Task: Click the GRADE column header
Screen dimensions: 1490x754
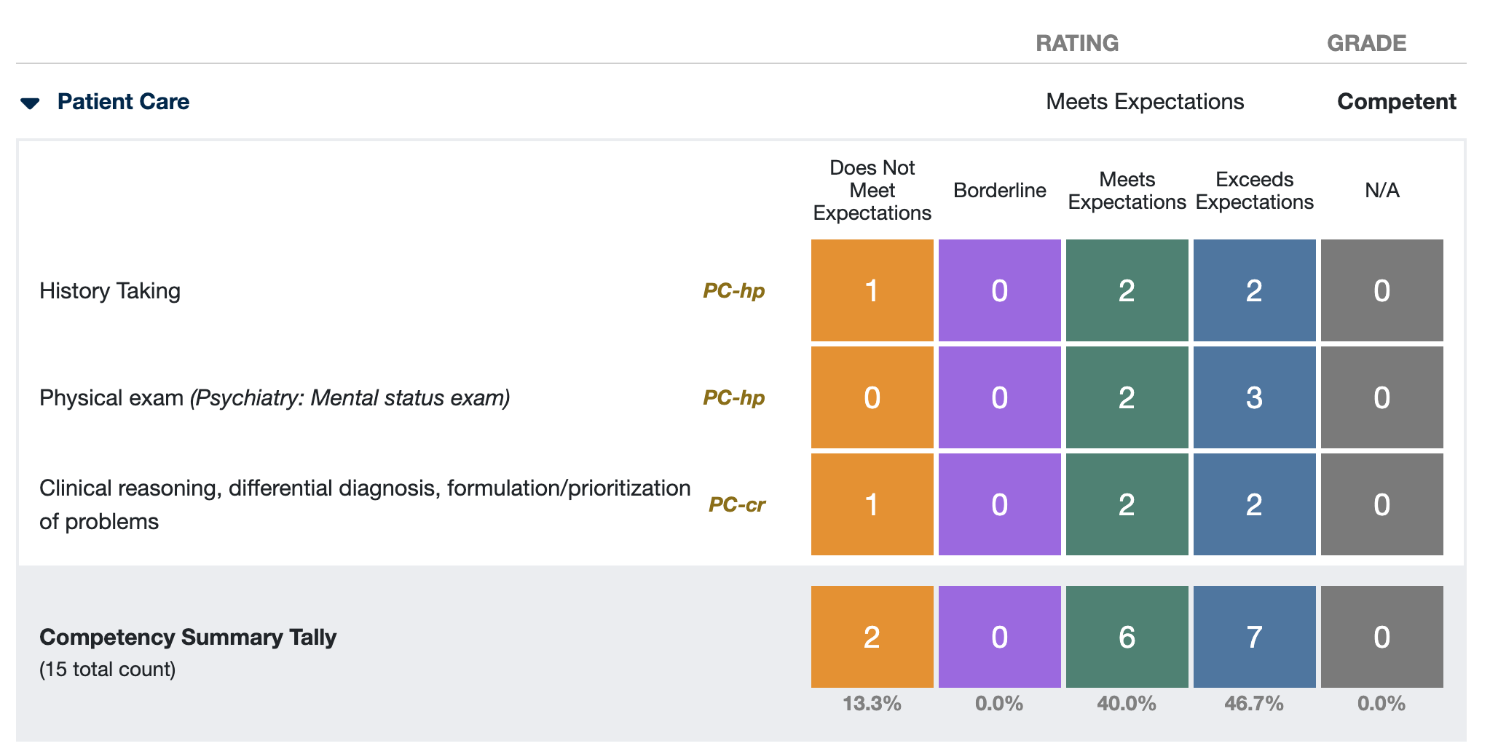Action: [x=1366, y=43]
